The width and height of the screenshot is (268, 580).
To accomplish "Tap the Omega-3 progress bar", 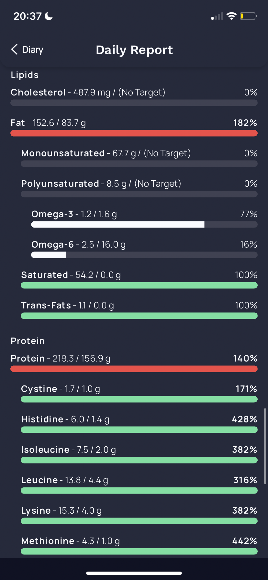I will point(144,225).
